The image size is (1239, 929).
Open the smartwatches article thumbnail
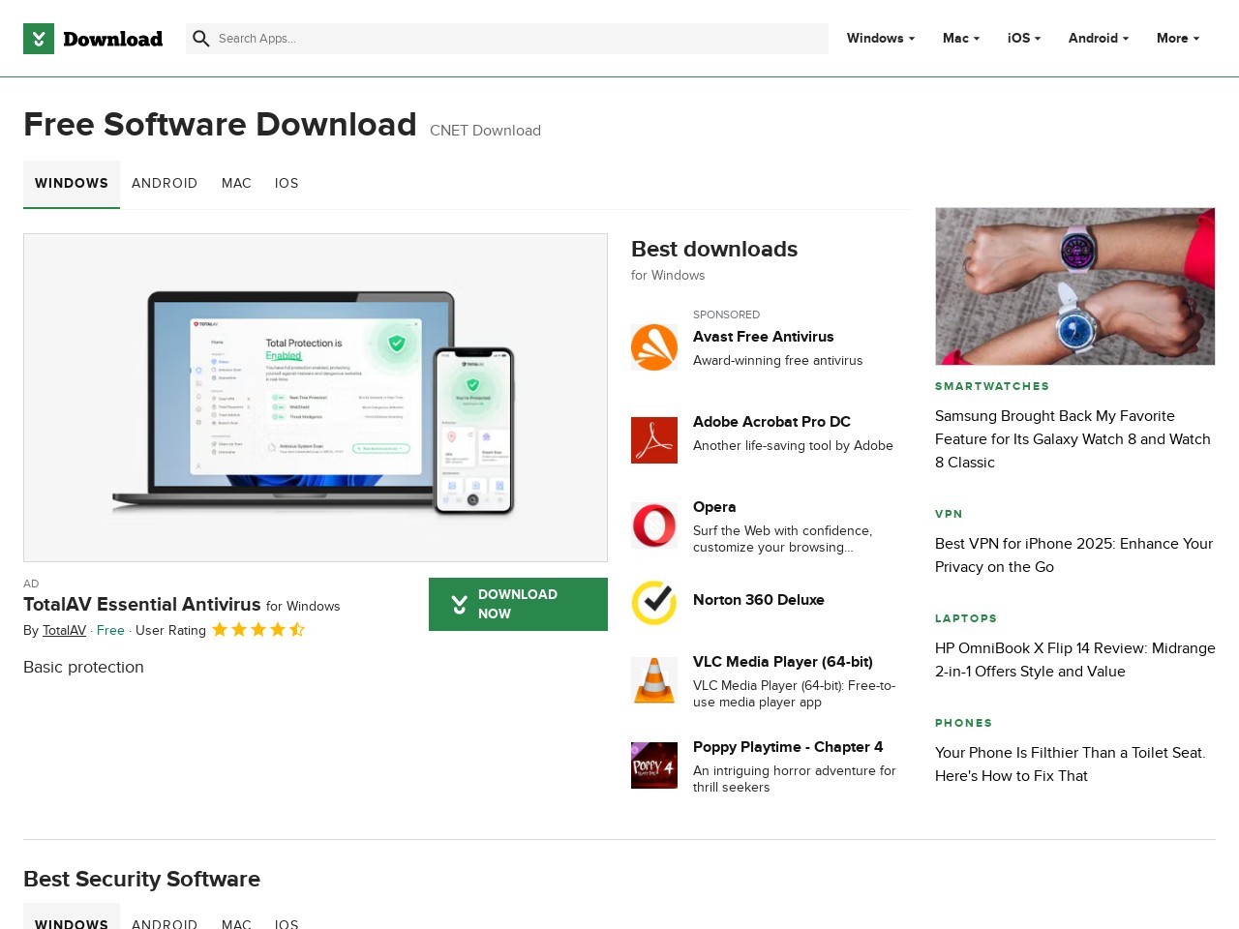(1074, 285)
